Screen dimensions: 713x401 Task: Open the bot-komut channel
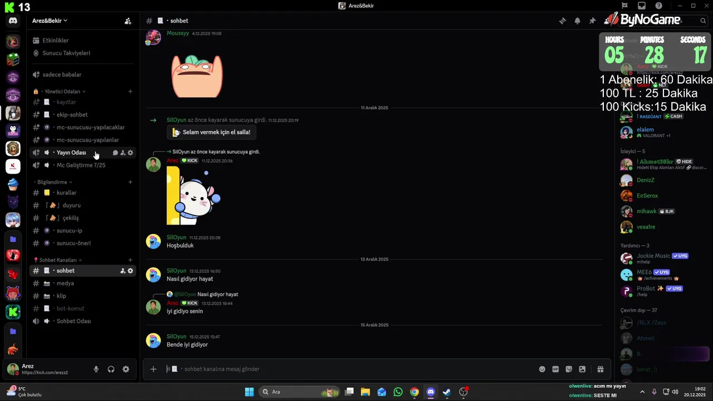pos(83,309)
